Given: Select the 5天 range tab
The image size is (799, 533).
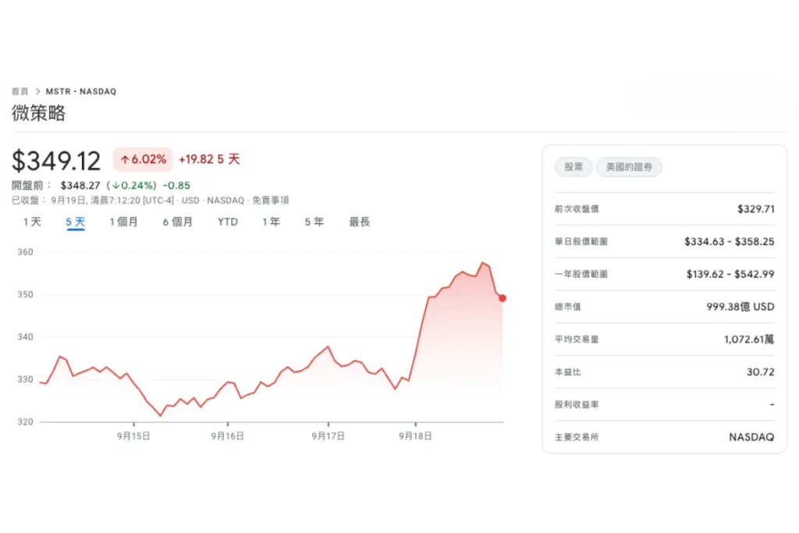Looking at the screenshot, I should pyautogui.click(x=76, y=222).
